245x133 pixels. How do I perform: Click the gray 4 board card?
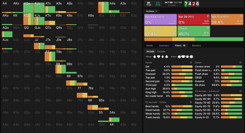[190, 4]
